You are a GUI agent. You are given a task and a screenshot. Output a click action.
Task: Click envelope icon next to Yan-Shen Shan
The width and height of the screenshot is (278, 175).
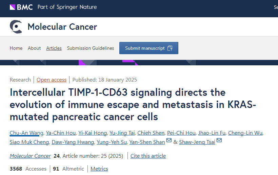169,141
